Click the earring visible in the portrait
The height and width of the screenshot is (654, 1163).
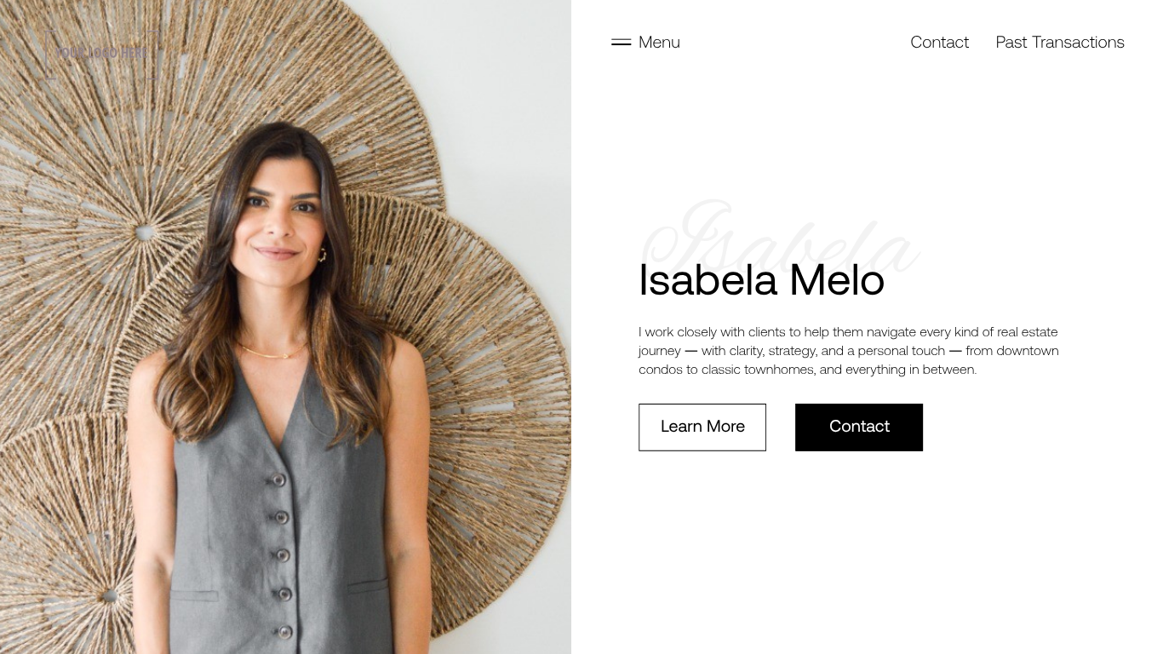[322, 255]
